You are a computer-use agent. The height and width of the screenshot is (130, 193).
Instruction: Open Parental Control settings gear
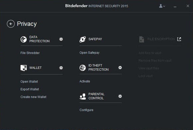tap(120, 96)
